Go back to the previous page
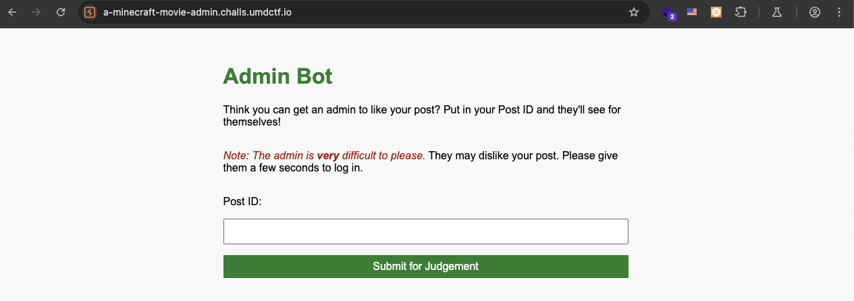Viewport: 854px width, 301px height. (12, 12)
